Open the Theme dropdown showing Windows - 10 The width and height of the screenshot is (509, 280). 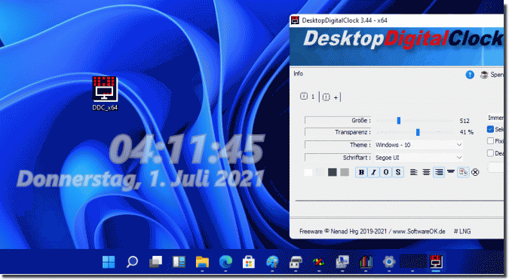[419, 145]
